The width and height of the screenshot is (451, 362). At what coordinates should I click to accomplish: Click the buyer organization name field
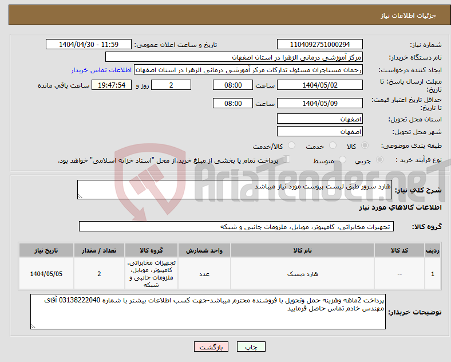tap(234, 57)
